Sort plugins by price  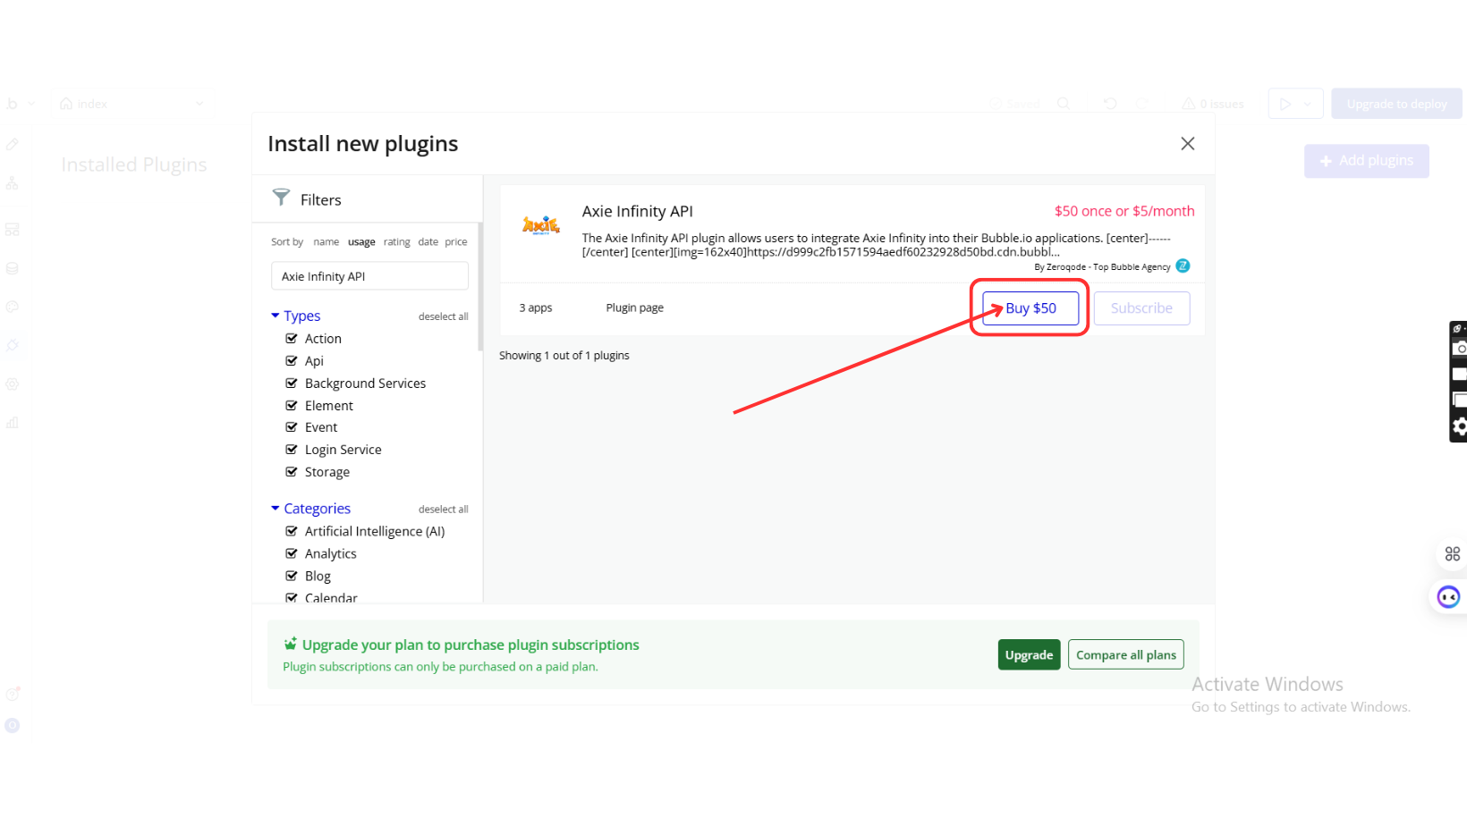[x=456, y=242]
